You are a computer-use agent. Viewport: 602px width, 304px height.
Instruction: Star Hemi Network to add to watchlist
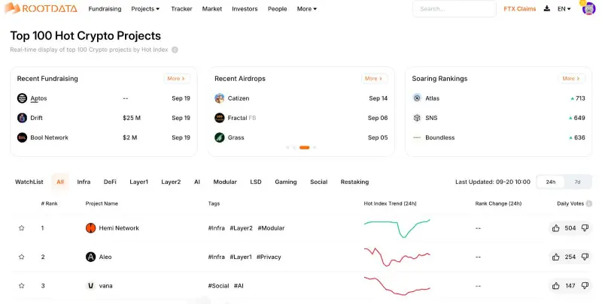tap(22, 228)
